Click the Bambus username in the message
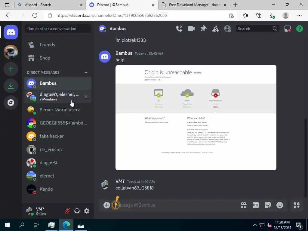 (124, 53)
